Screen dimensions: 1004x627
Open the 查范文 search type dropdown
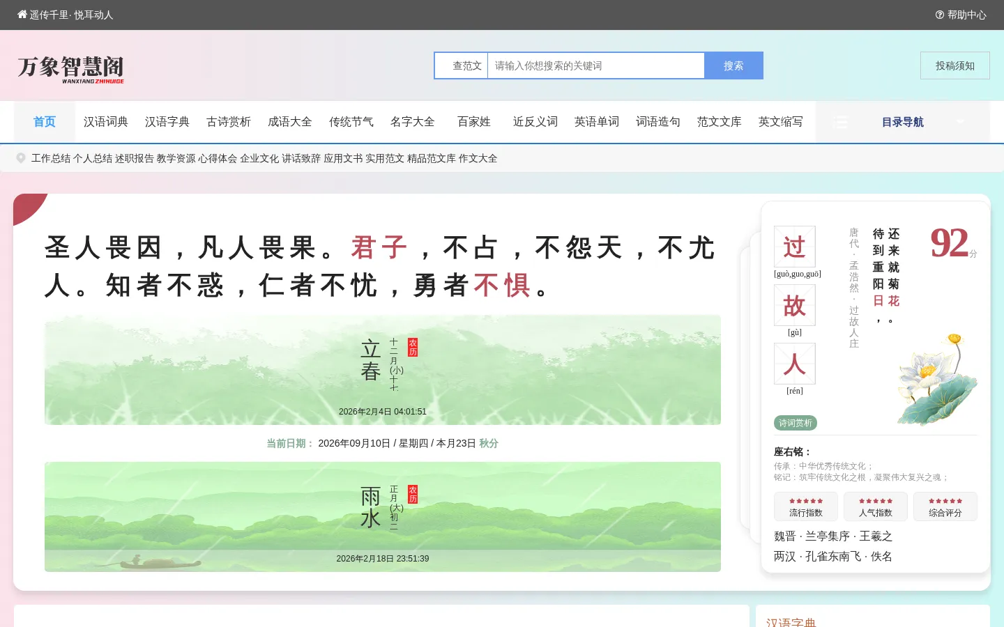coord(462,65)
